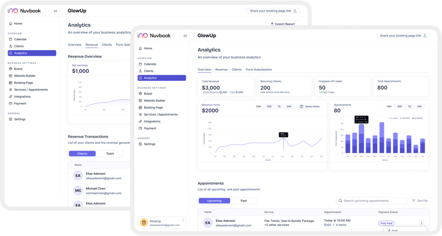Switch front window to Revenue tab
Viewport: 442px width, 236px height.
click(221, 69)
